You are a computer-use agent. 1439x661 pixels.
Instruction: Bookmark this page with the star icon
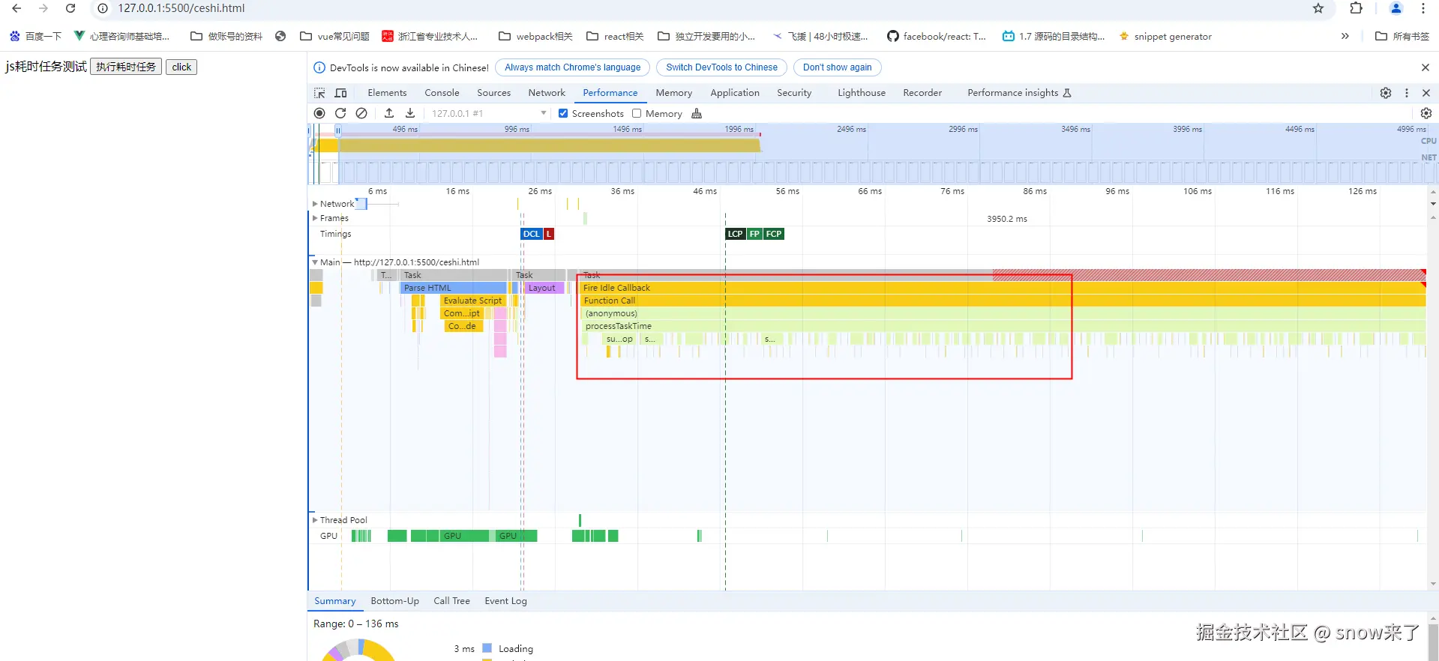point(1318,8)
